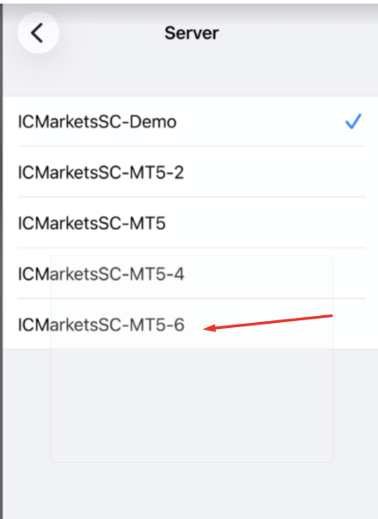378x519 pixels.
Task: Click the tail end of the red arrow
Action: coord(331,315)
